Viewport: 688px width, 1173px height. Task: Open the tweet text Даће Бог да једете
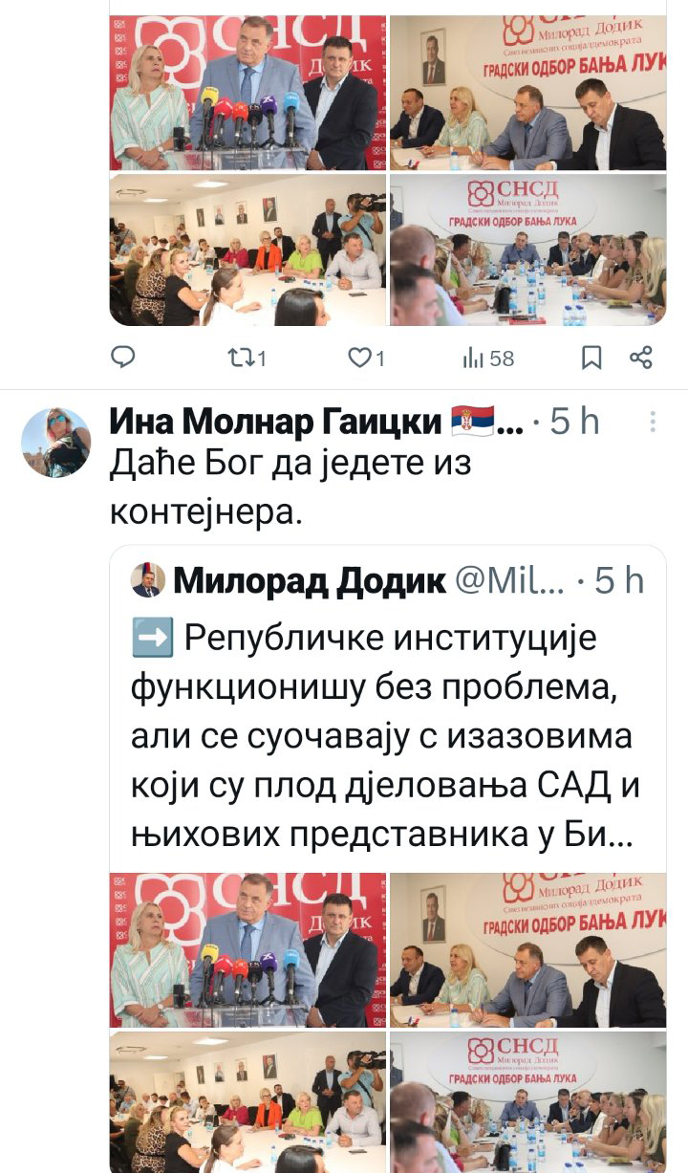pos(292,488)
